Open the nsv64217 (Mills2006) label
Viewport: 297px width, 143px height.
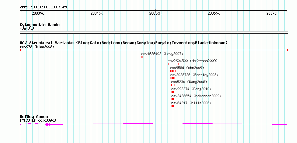coord(191,103)
